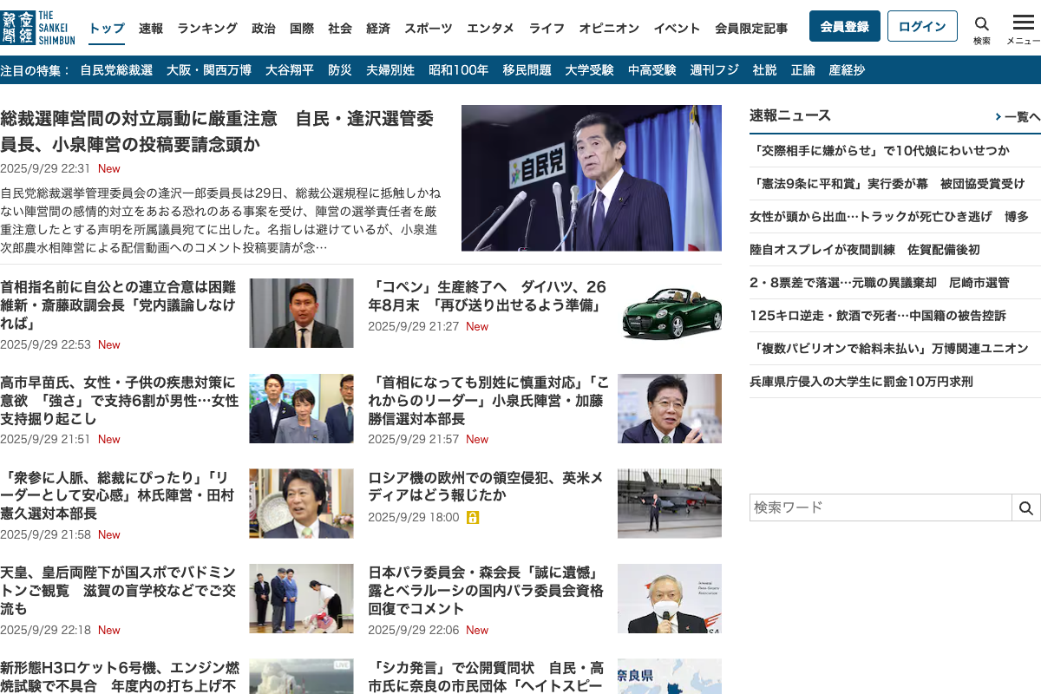Open the 大谷翔平 featured topic link
This screenshot has height=694, width=1041.
[290, 70]
